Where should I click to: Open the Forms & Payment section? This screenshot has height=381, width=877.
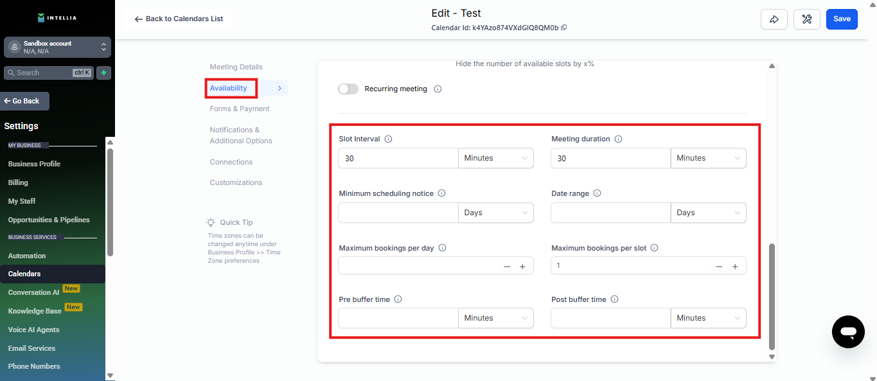point(240,109)
